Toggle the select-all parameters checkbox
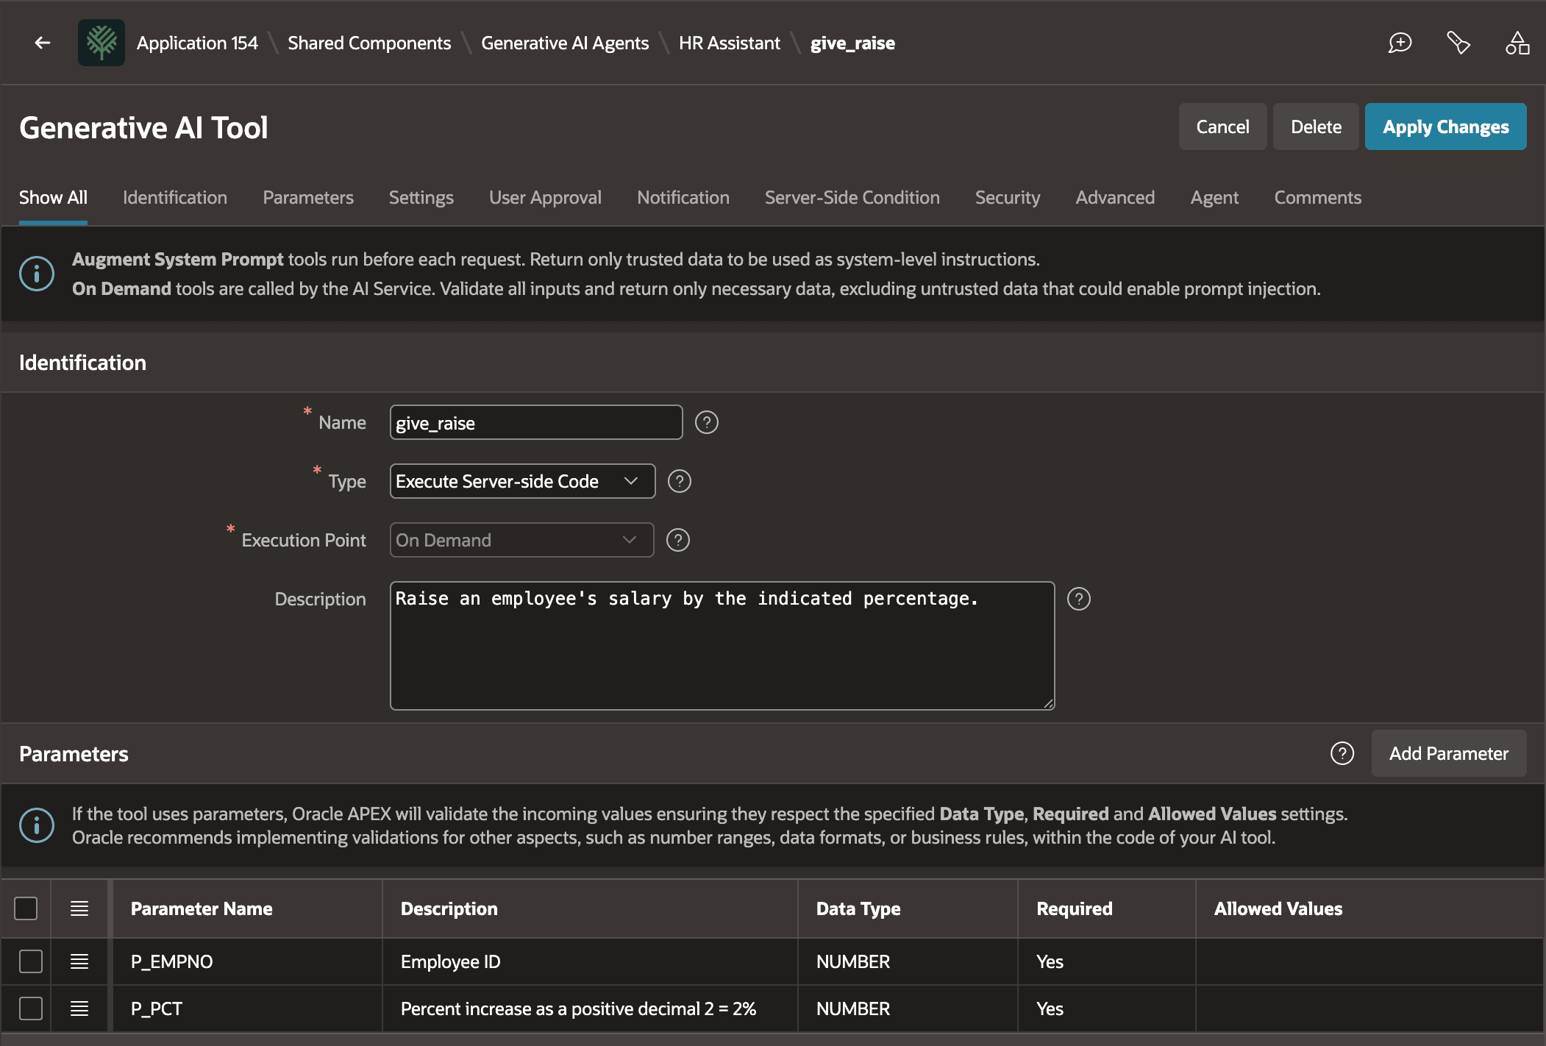The image size is (1546, 1046). point(26,908)
